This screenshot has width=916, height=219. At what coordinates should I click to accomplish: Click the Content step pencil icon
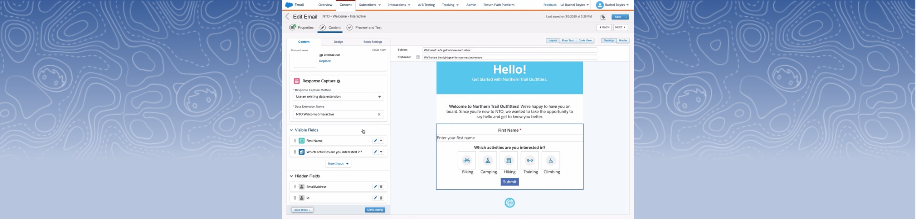(323, 27)
